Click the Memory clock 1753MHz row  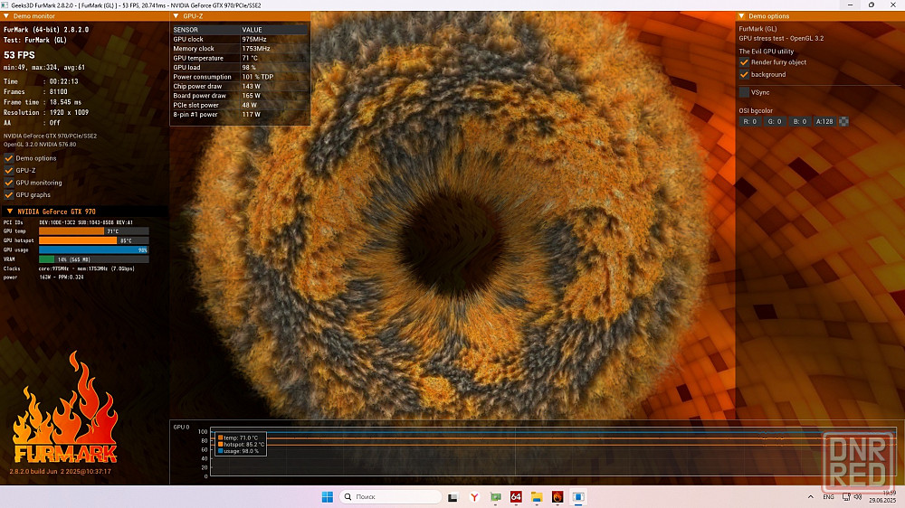click(240, 49)
